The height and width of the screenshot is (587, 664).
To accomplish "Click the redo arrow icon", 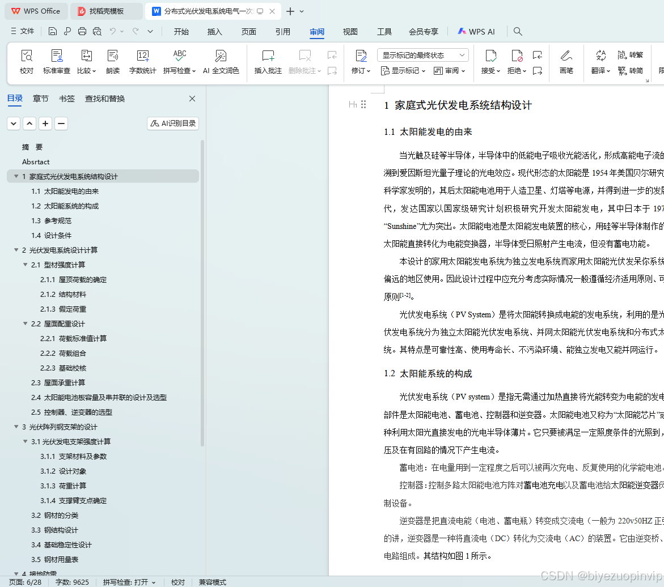I will click(x=136, y=31).
